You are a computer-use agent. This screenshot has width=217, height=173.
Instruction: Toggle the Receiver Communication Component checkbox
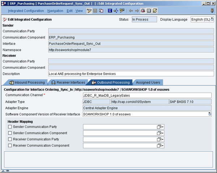[x=10, y=145]
